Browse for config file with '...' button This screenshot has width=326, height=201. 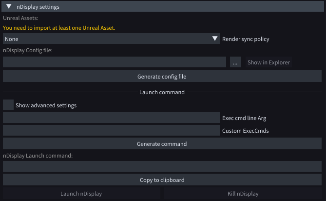coord(235,62)
